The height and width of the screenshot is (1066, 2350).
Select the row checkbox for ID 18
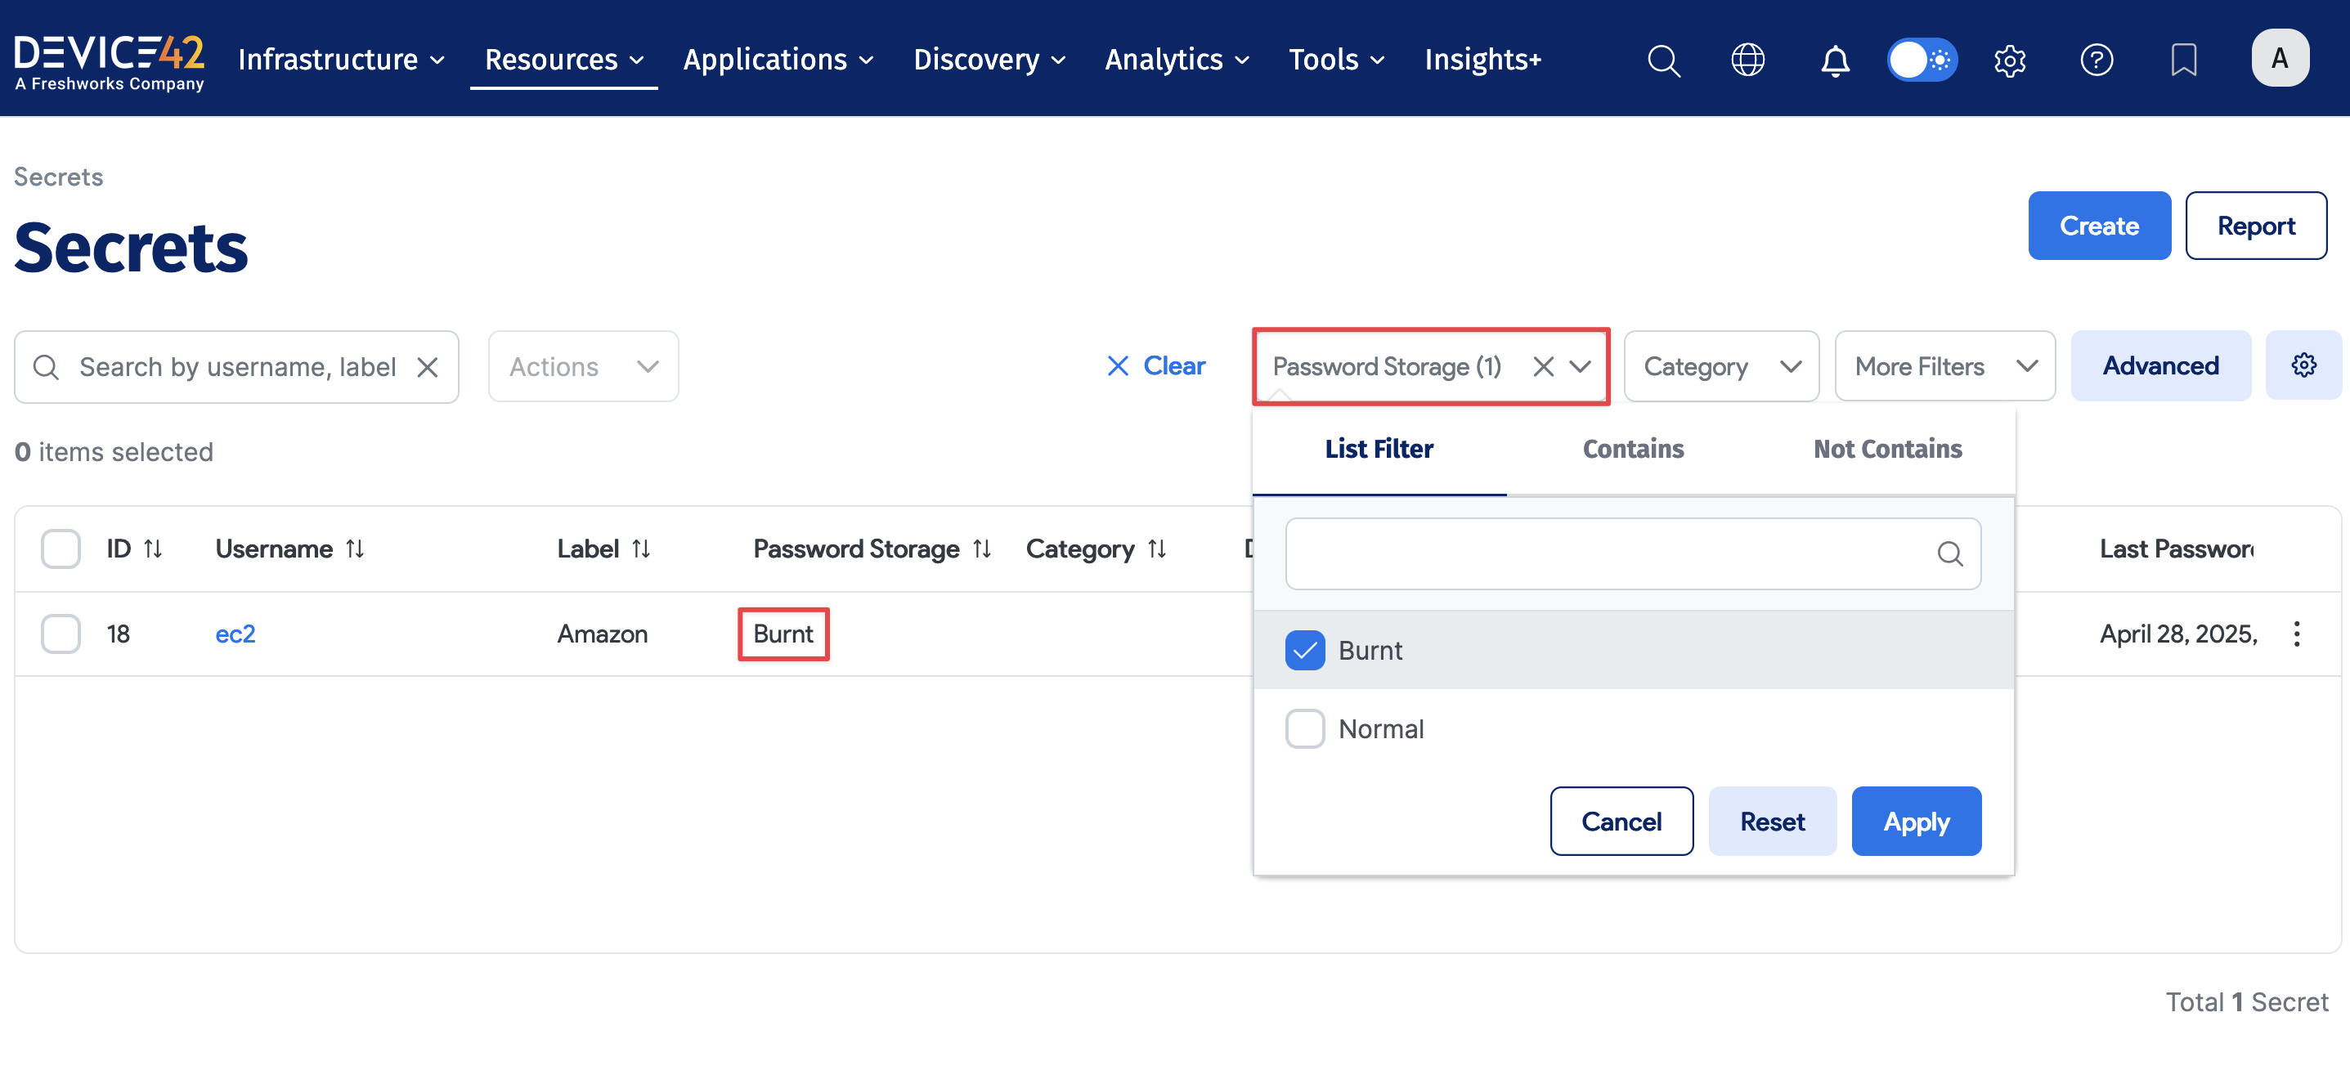coord(61,634)
